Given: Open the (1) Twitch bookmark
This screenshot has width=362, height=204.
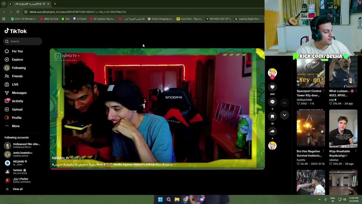Looking at the screenshot, I should pos(80,19).
